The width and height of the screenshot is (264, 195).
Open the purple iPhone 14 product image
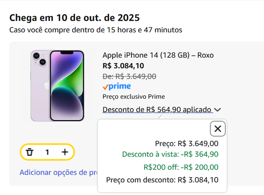coord(57,85)
